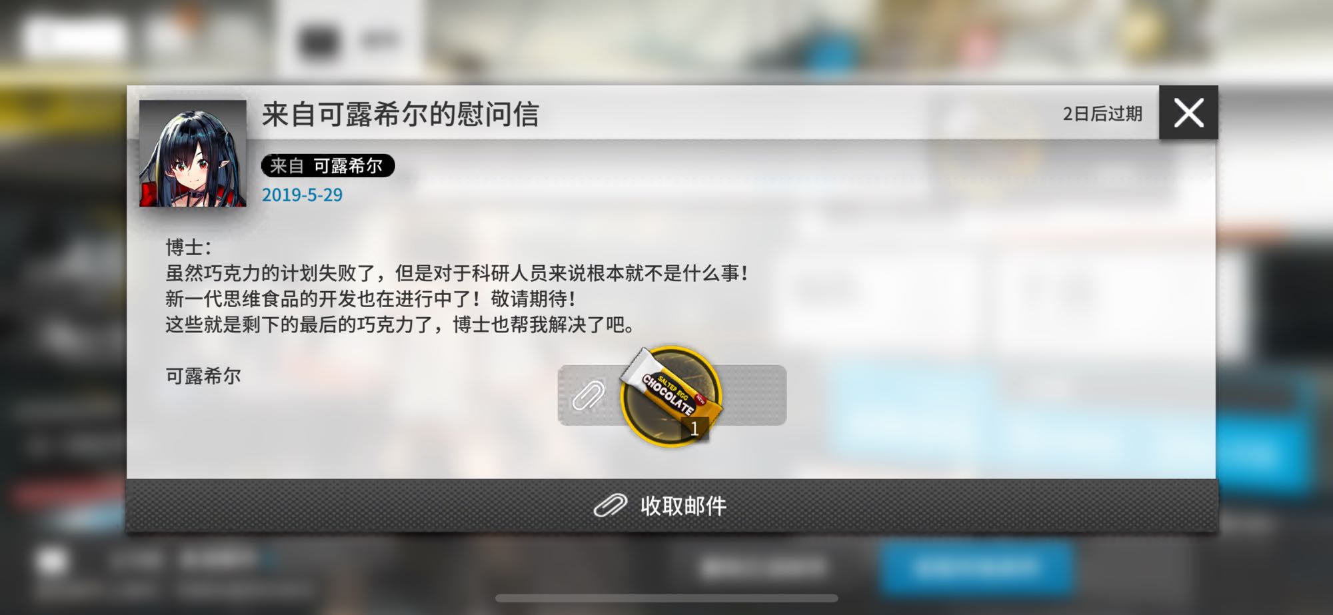Tap the quantity badge 1 on the chocolate
The height and width of the screenshot is (615, 1333).
[694, 428]
